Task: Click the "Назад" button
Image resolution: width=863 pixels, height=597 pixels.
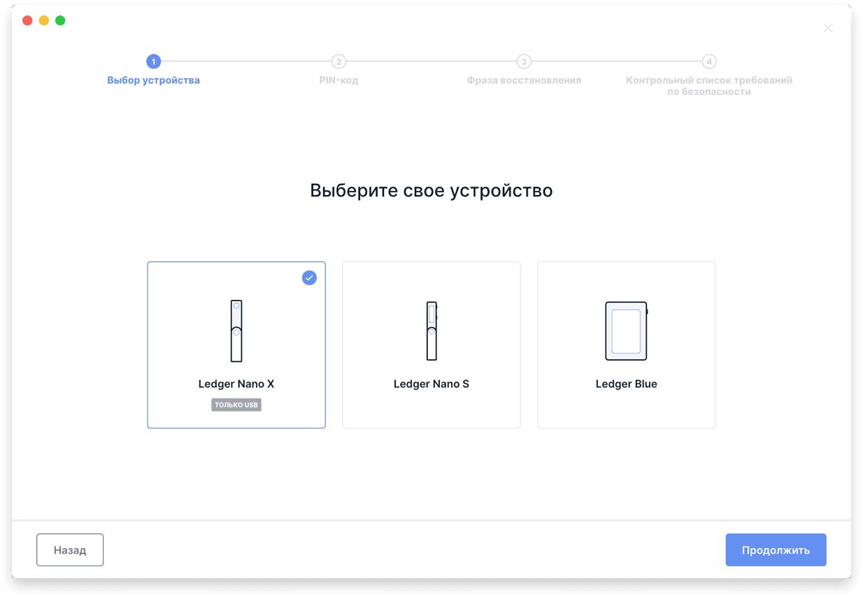Action: tap(70, 550)
